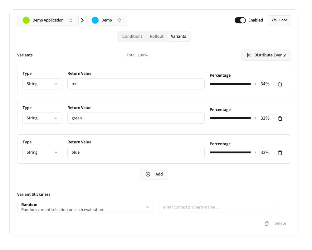
Task: Open Type dropdown for blue variant
Action: coord(42,152)
